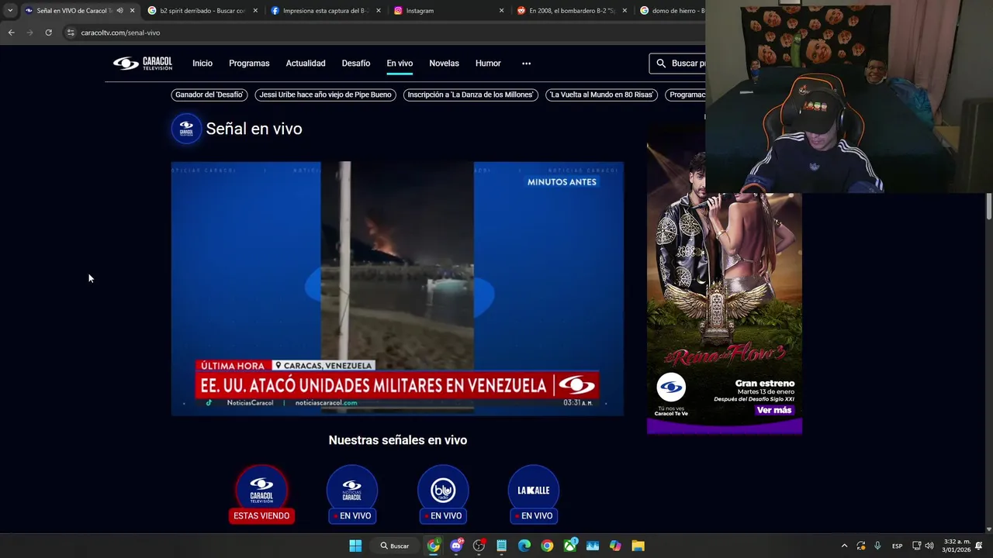Switch to the Reddit 'En 2008, el bombardero' tab
993x558 pixels.
pyautogui.click(x=571, y=11)
